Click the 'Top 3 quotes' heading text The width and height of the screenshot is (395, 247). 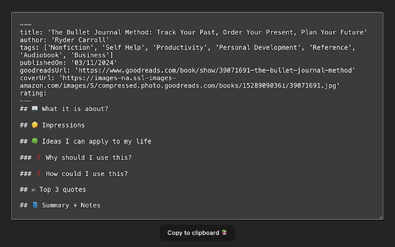(62, 190)
